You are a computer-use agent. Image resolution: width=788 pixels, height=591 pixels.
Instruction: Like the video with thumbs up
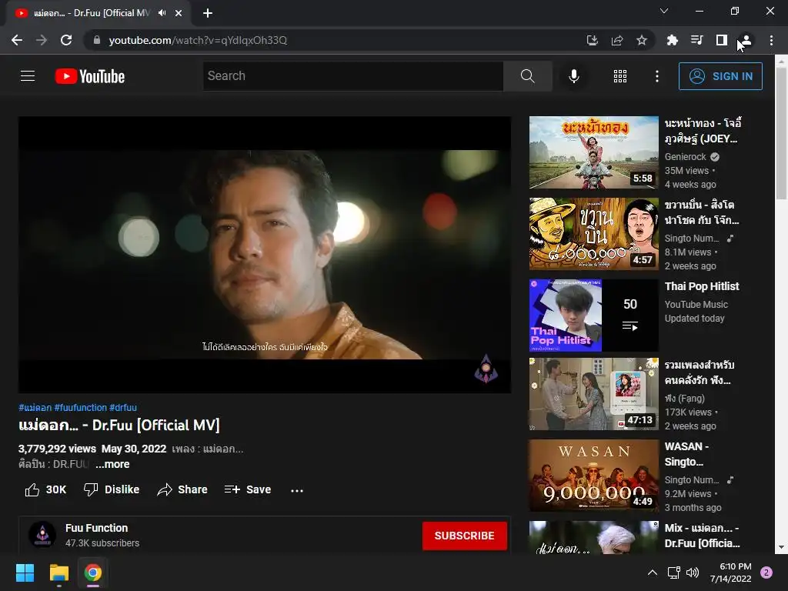(x=45, y=489)
